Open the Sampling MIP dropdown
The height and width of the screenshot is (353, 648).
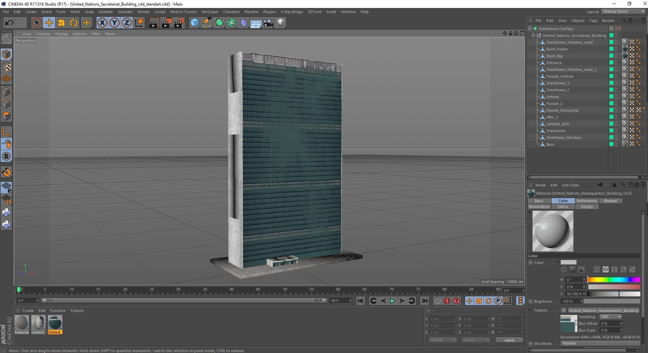coord(611,317)
